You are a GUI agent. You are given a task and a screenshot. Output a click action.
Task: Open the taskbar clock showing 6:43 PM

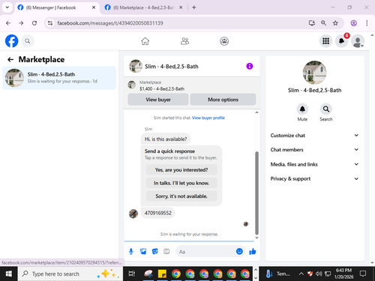pyautogui.click(x=343, y=274)
